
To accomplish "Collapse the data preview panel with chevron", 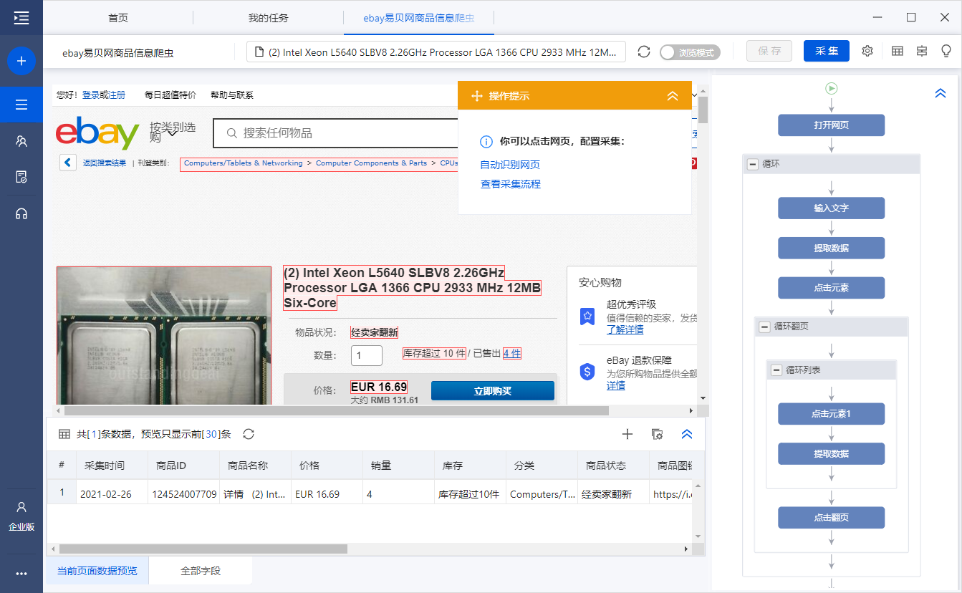I will 687,434.
